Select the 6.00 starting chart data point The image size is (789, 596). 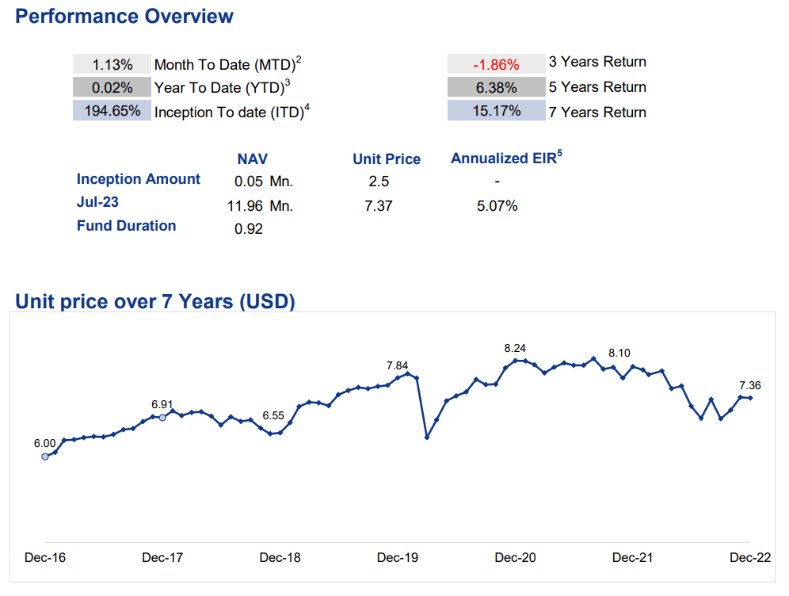[x=45, y=457]
